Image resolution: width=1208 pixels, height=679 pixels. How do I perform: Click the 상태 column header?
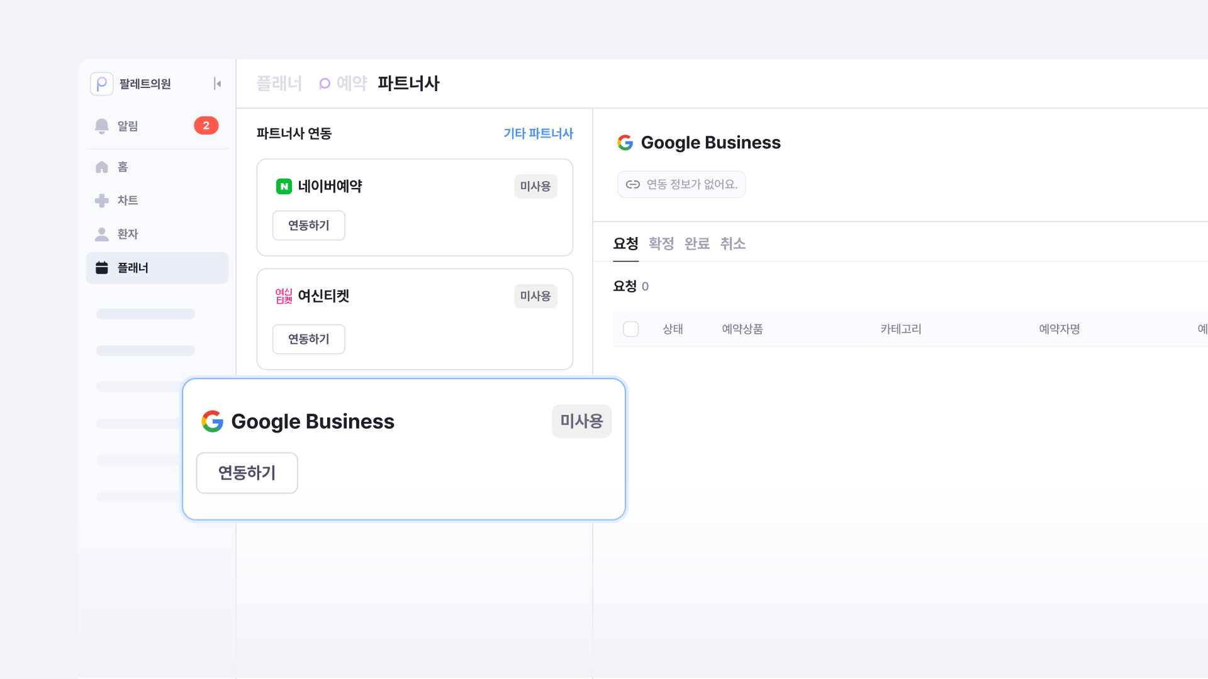673,329
